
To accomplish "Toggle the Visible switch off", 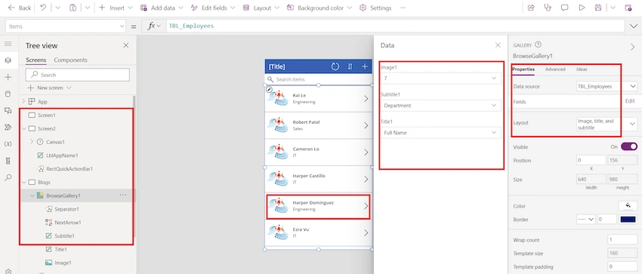I will tap(629, 146).
